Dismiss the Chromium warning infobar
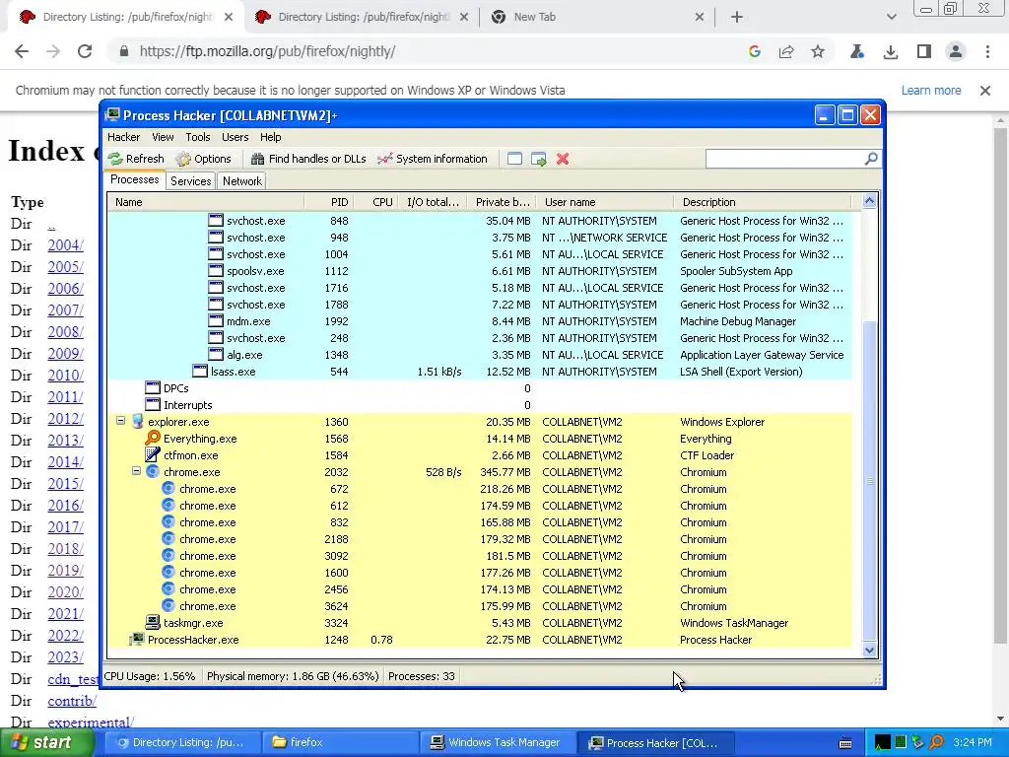Image resolution: width=1009 pixels, height=757 pixels. pos(985,91)
